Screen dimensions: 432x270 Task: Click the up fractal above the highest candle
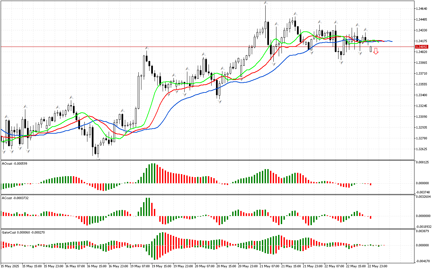pyautogui.click(x=266, y=3)
